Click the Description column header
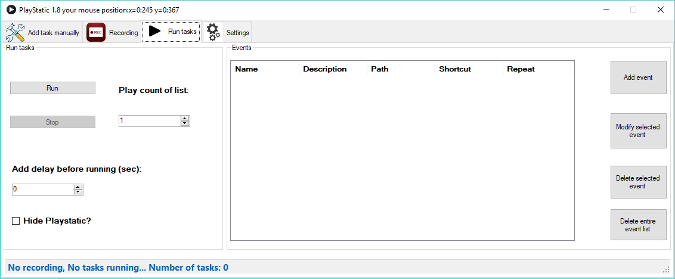The image size is (675, 279). pyautogui.click(x=333, y=69)
